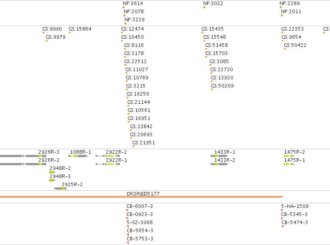Click the 2925R-2 transcript label
Viewport: 330px width, 245px height.
[x=72, y=185]
